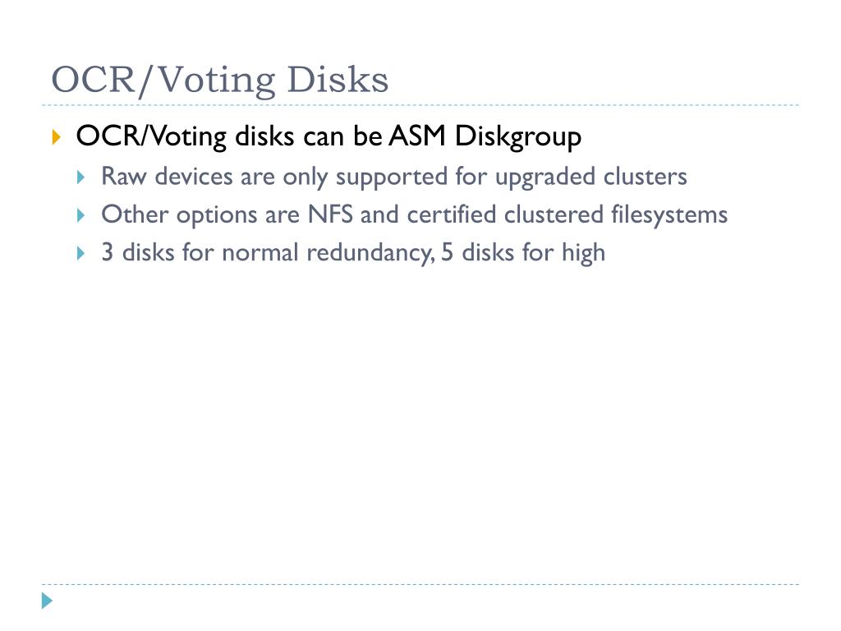Click the phrase 5 disks for high
This screenshot has height=631, width=841.
(x=523, y=253)
